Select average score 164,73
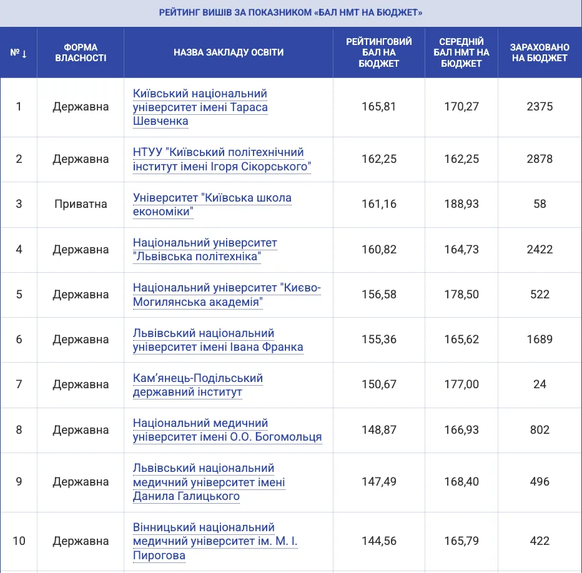 pos(461,250)
